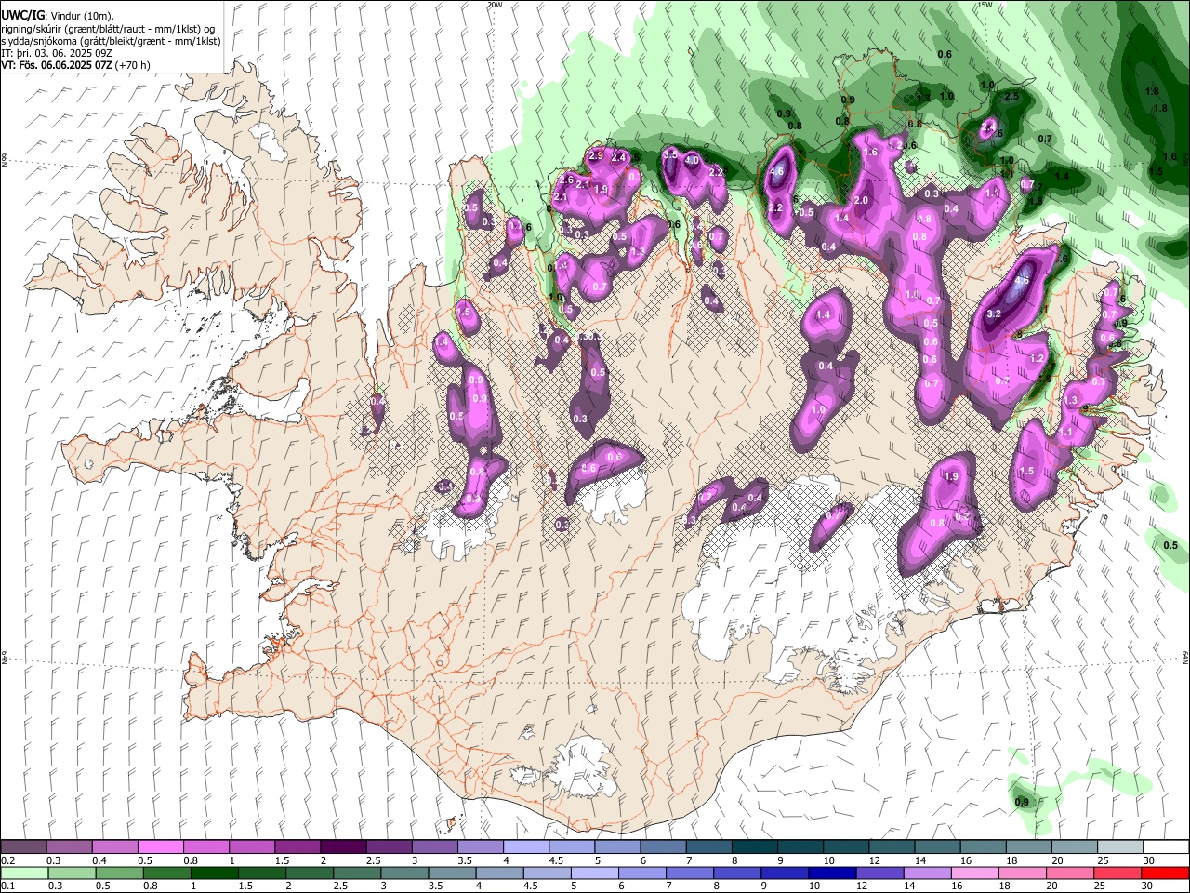Click the 30 label in the top legend row
Viewport: 1190px width, 893px height.
pyautogui.click(x=1148, y=860)
